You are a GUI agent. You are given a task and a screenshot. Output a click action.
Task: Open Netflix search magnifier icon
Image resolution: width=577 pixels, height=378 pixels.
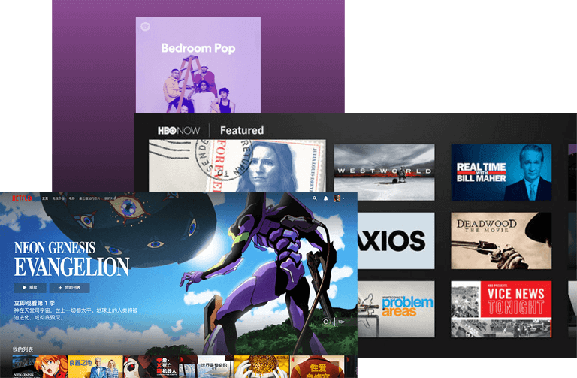tap(315, 198)
